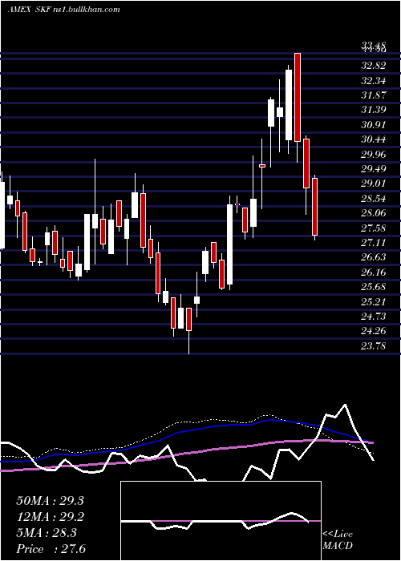Viewport: 401px width, 561px height.
Task: Click the 'Price : 27.6' readout
Action: 51,549
